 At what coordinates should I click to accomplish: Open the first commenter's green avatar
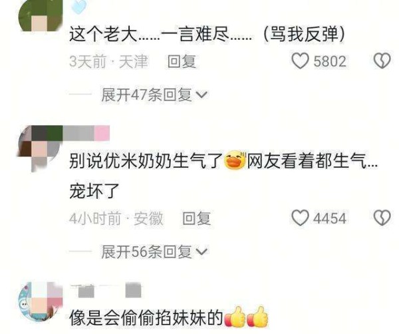click(x=41, y=15)
